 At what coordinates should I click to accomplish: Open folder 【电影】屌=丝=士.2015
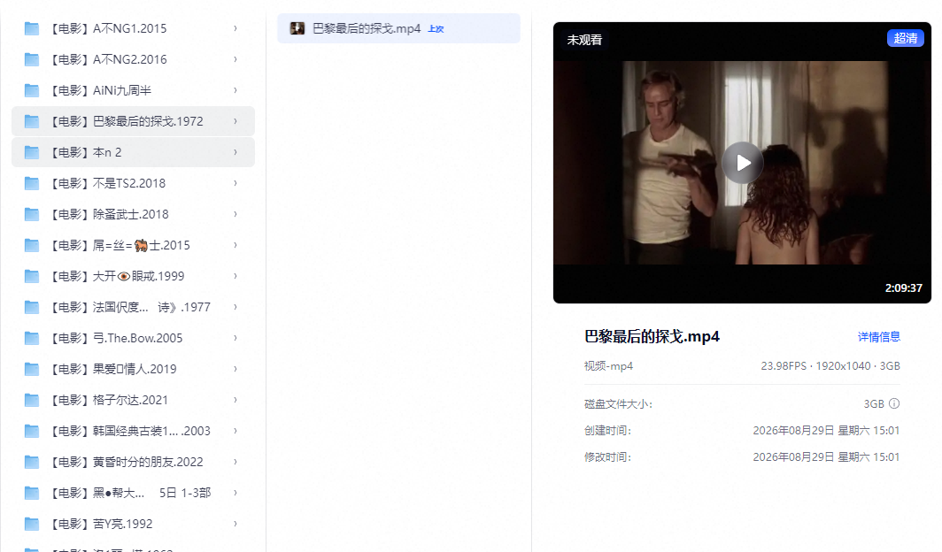click(134, 245)
